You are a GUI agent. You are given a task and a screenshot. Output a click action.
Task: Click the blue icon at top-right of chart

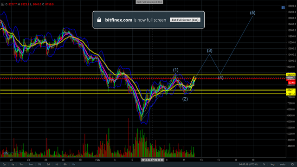[283, 7]
